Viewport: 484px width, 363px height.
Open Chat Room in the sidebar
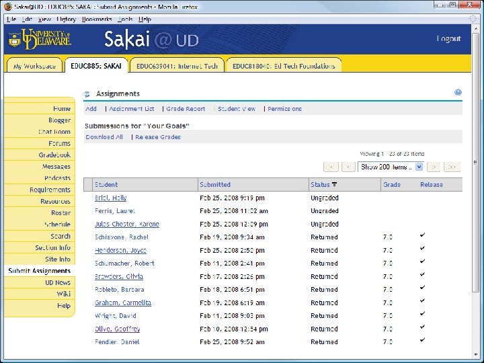click(x=54, y=132)
